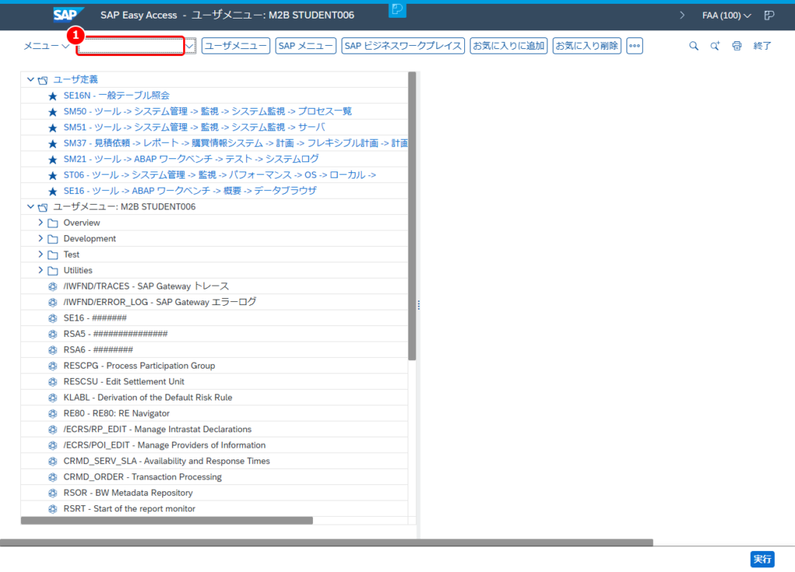This screenshot has height=572, width=795.
Task: Click the header right chevron arrow
Action: [682, 16]
